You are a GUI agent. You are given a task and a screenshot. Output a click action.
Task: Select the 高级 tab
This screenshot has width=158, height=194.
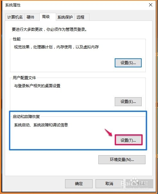pos(48,17)
